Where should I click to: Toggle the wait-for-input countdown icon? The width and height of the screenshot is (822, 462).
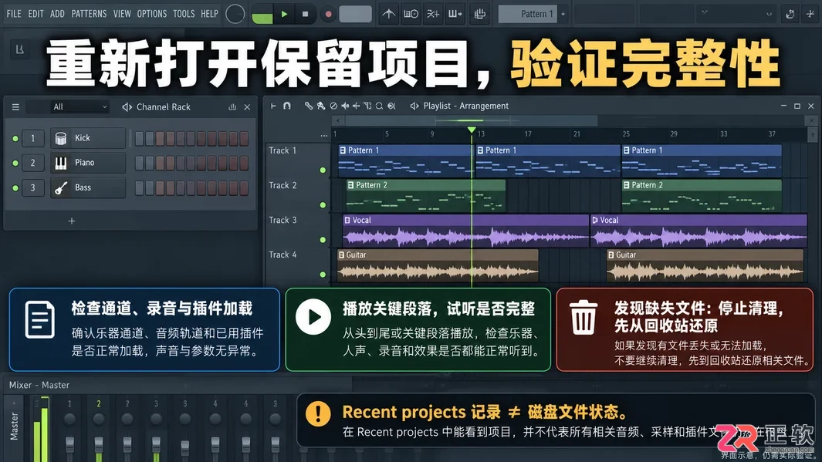click(x=411, y=14)
